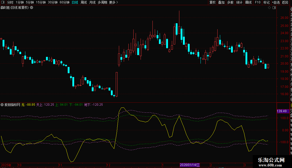This screenshot has height=168, width=292.
Task: Click the 叠加 overlay button
Action: (x=221, y=2)
